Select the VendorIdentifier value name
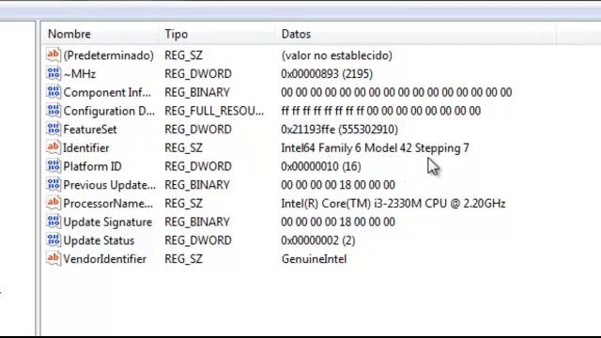601x338 pixels. click(x=104, y=259)
